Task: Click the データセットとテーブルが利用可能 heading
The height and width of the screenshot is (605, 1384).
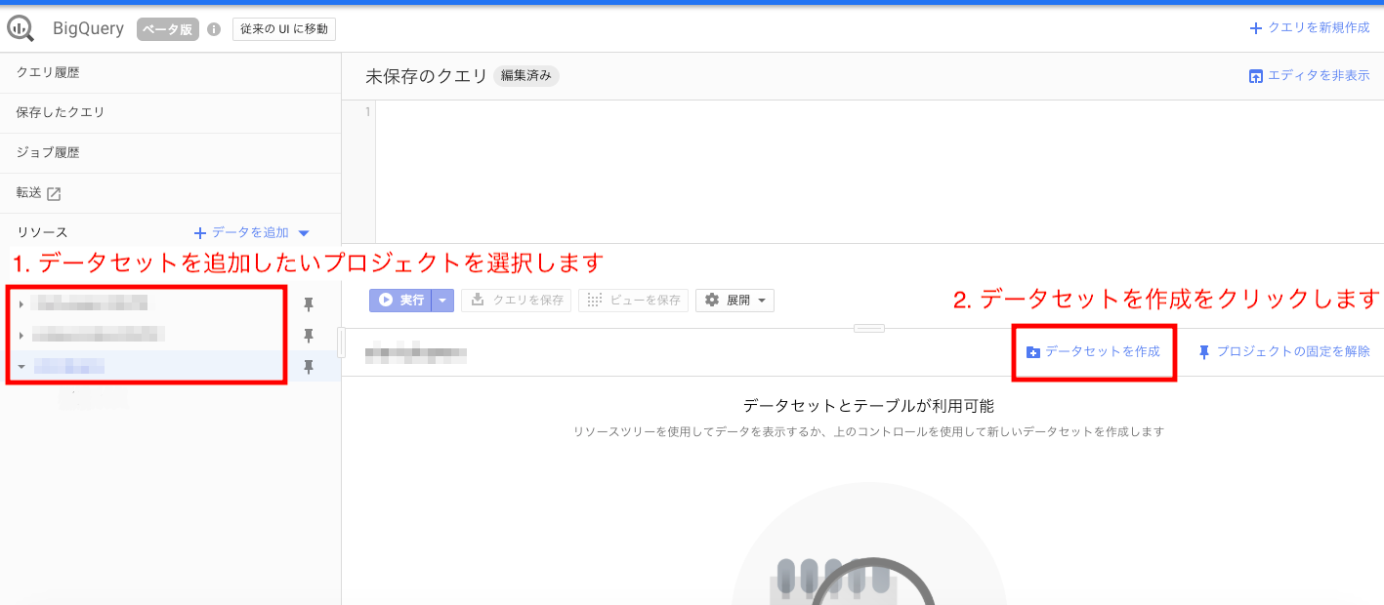Action: click(868, 406)
